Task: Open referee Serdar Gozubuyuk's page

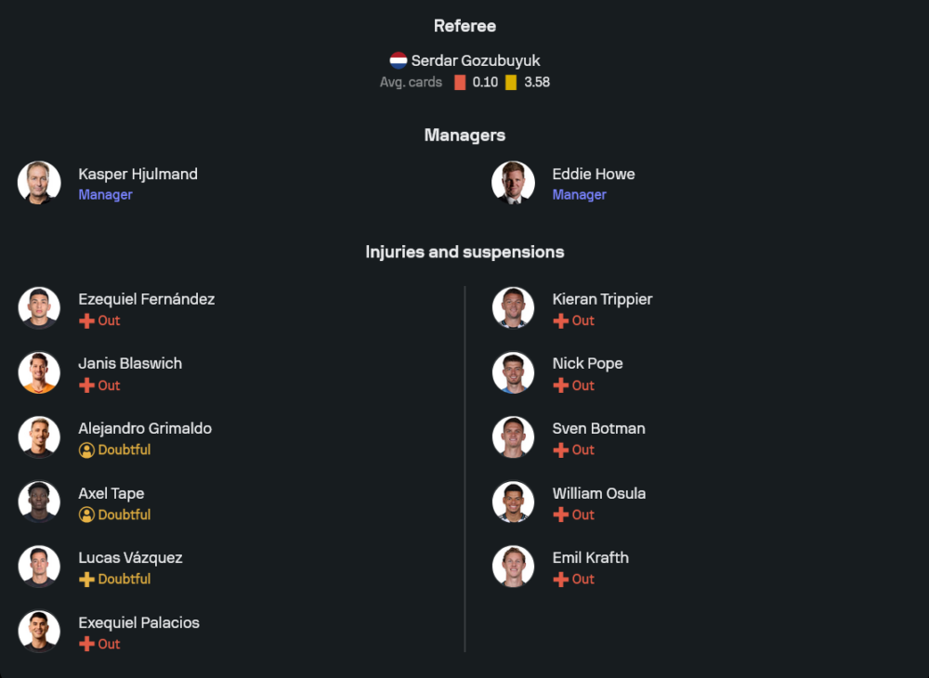Action: (476, 61)
